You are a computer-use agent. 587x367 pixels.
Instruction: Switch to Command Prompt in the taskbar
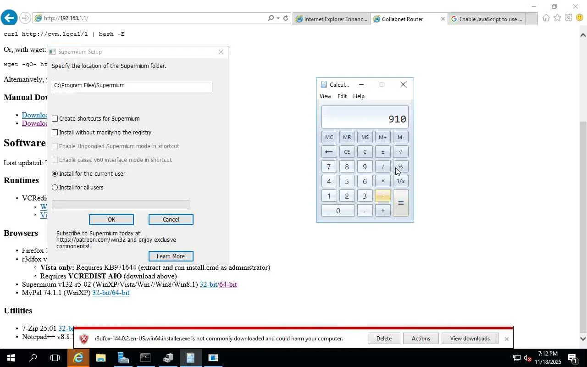click(x=145, y=358)
